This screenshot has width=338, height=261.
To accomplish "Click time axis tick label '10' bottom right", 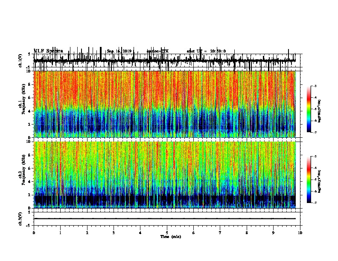I will [300, 232].
